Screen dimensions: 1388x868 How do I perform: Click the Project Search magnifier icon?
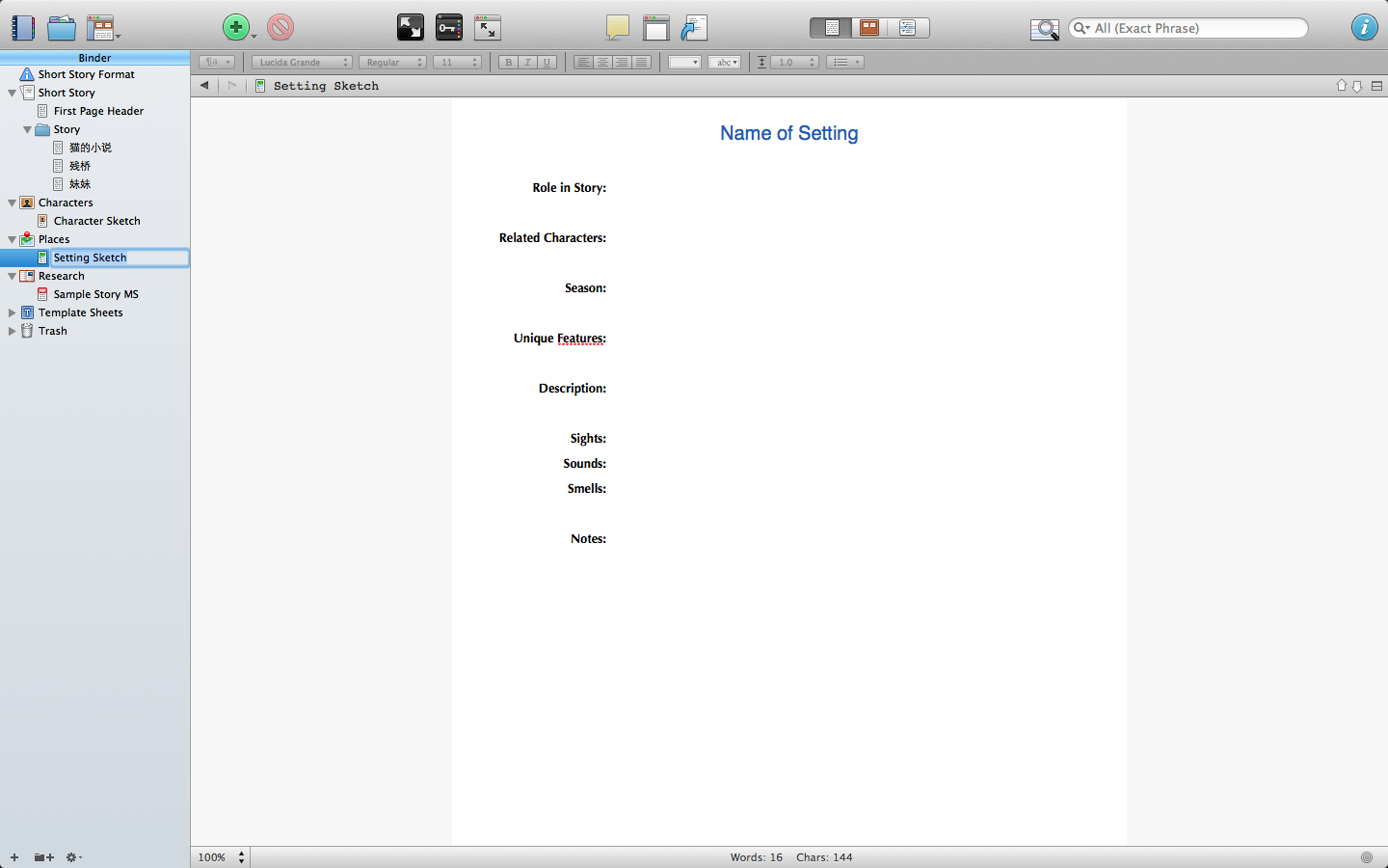(x=1044, y=29)
